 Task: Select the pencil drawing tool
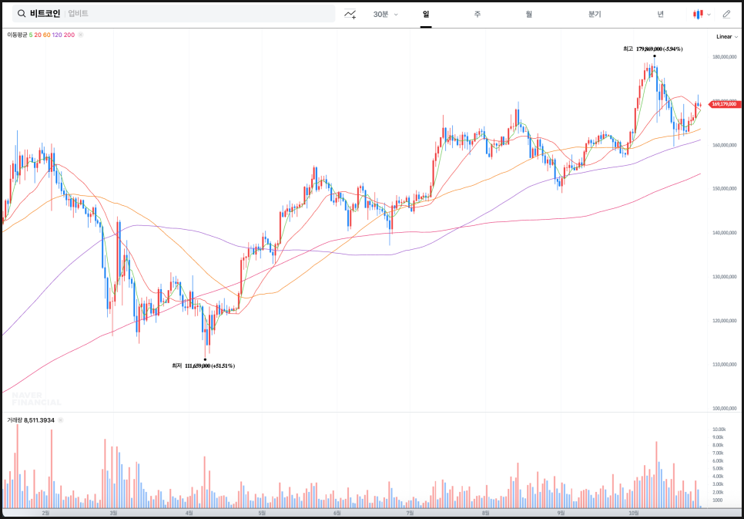pos(726,14)
